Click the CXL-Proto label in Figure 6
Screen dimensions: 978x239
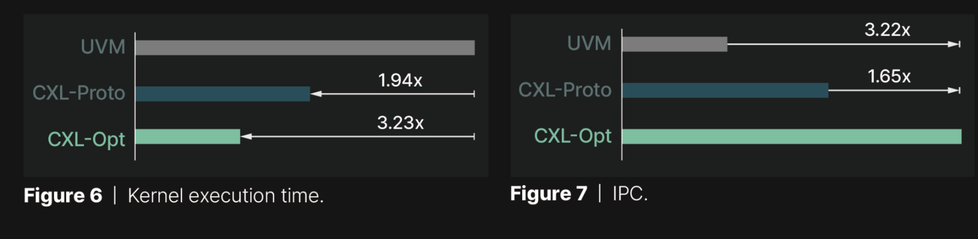coord(79,93)
